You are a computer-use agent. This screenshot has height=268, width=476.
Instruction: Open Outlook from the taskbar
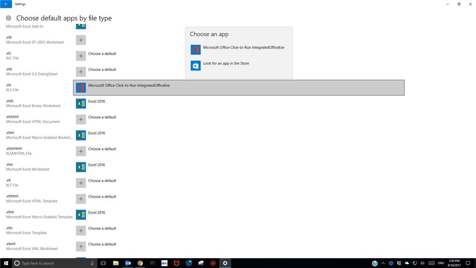coord(128,263)
